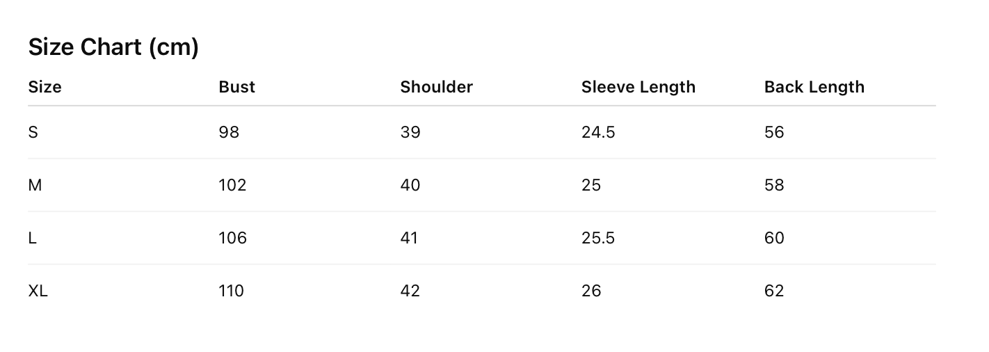Click shoulder value 39 for size S
The height and width of the screenshot is (352, 989).
[410, 132]
